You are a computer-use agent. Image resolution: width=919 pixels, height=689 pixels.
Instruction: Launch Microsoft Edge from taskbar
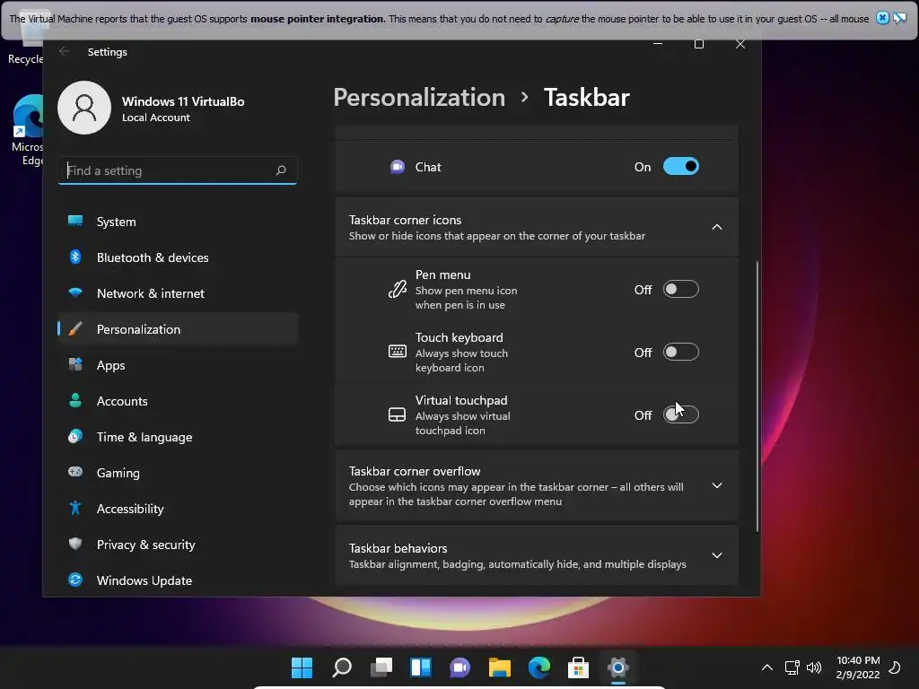[539, 667]
